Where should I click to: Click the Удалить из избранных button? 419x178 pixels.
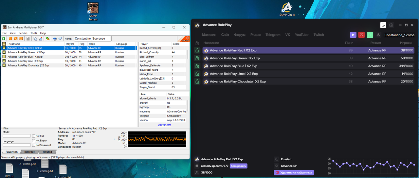pyautogui.click(x=294, y=172)
